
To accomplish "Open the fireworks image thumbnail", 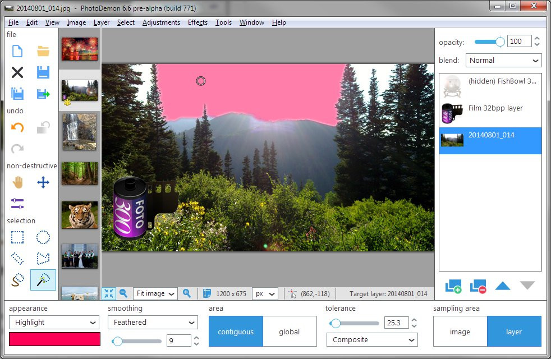I will pos(80,49).
